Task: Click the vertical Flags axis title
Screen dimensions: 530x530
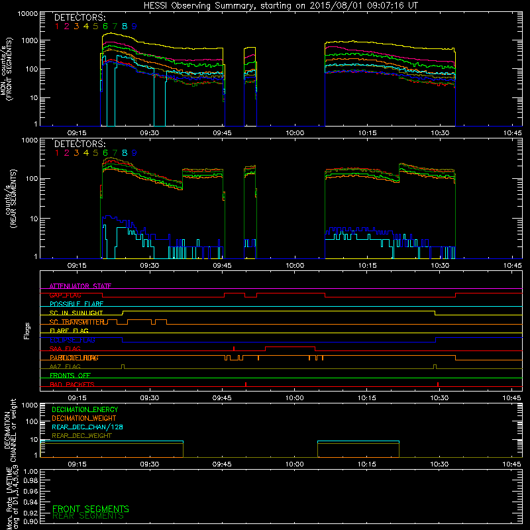Action: pos(27,331)
